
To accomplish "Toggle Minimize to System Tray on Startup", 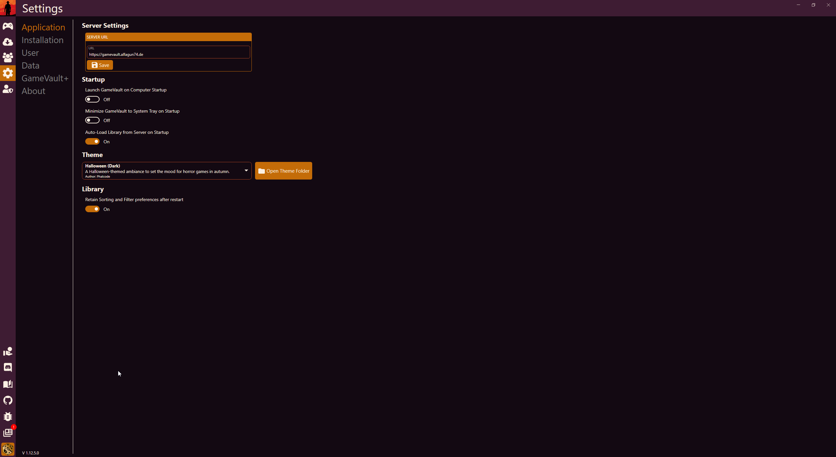I will coord(92,120).
